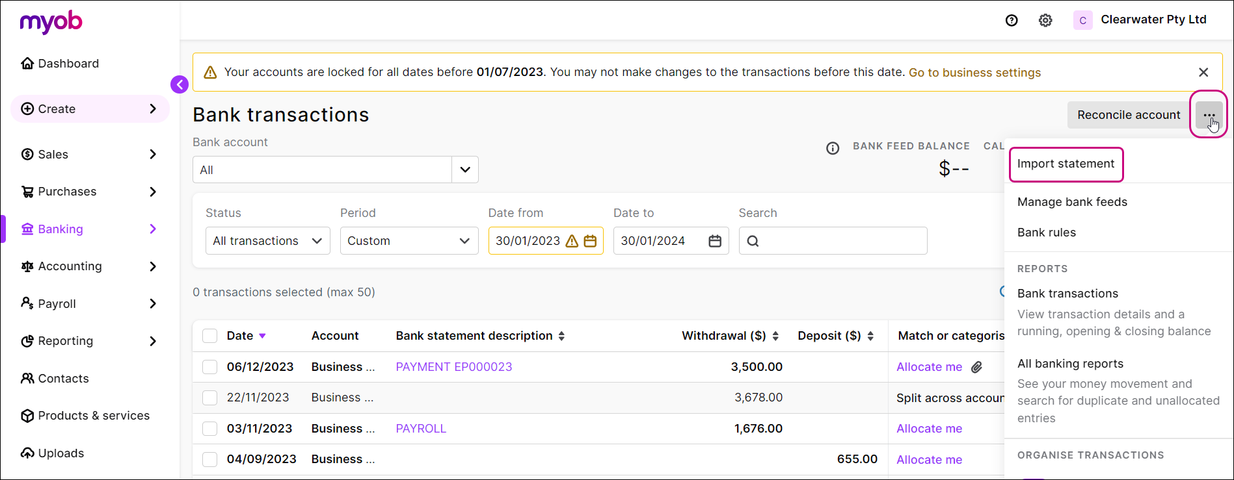Click the Products & services box icon

(27, 416)
